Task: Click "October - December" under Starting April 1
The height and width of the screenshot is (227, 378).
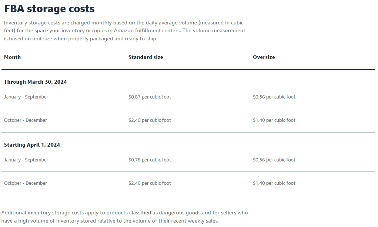Action: 26,183
